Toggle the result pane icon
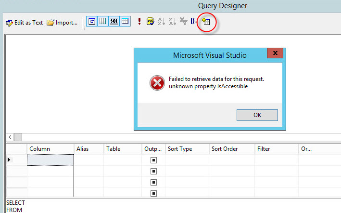Image resolution: width=341 pixels, height=213 pixels. click(125, 22)
